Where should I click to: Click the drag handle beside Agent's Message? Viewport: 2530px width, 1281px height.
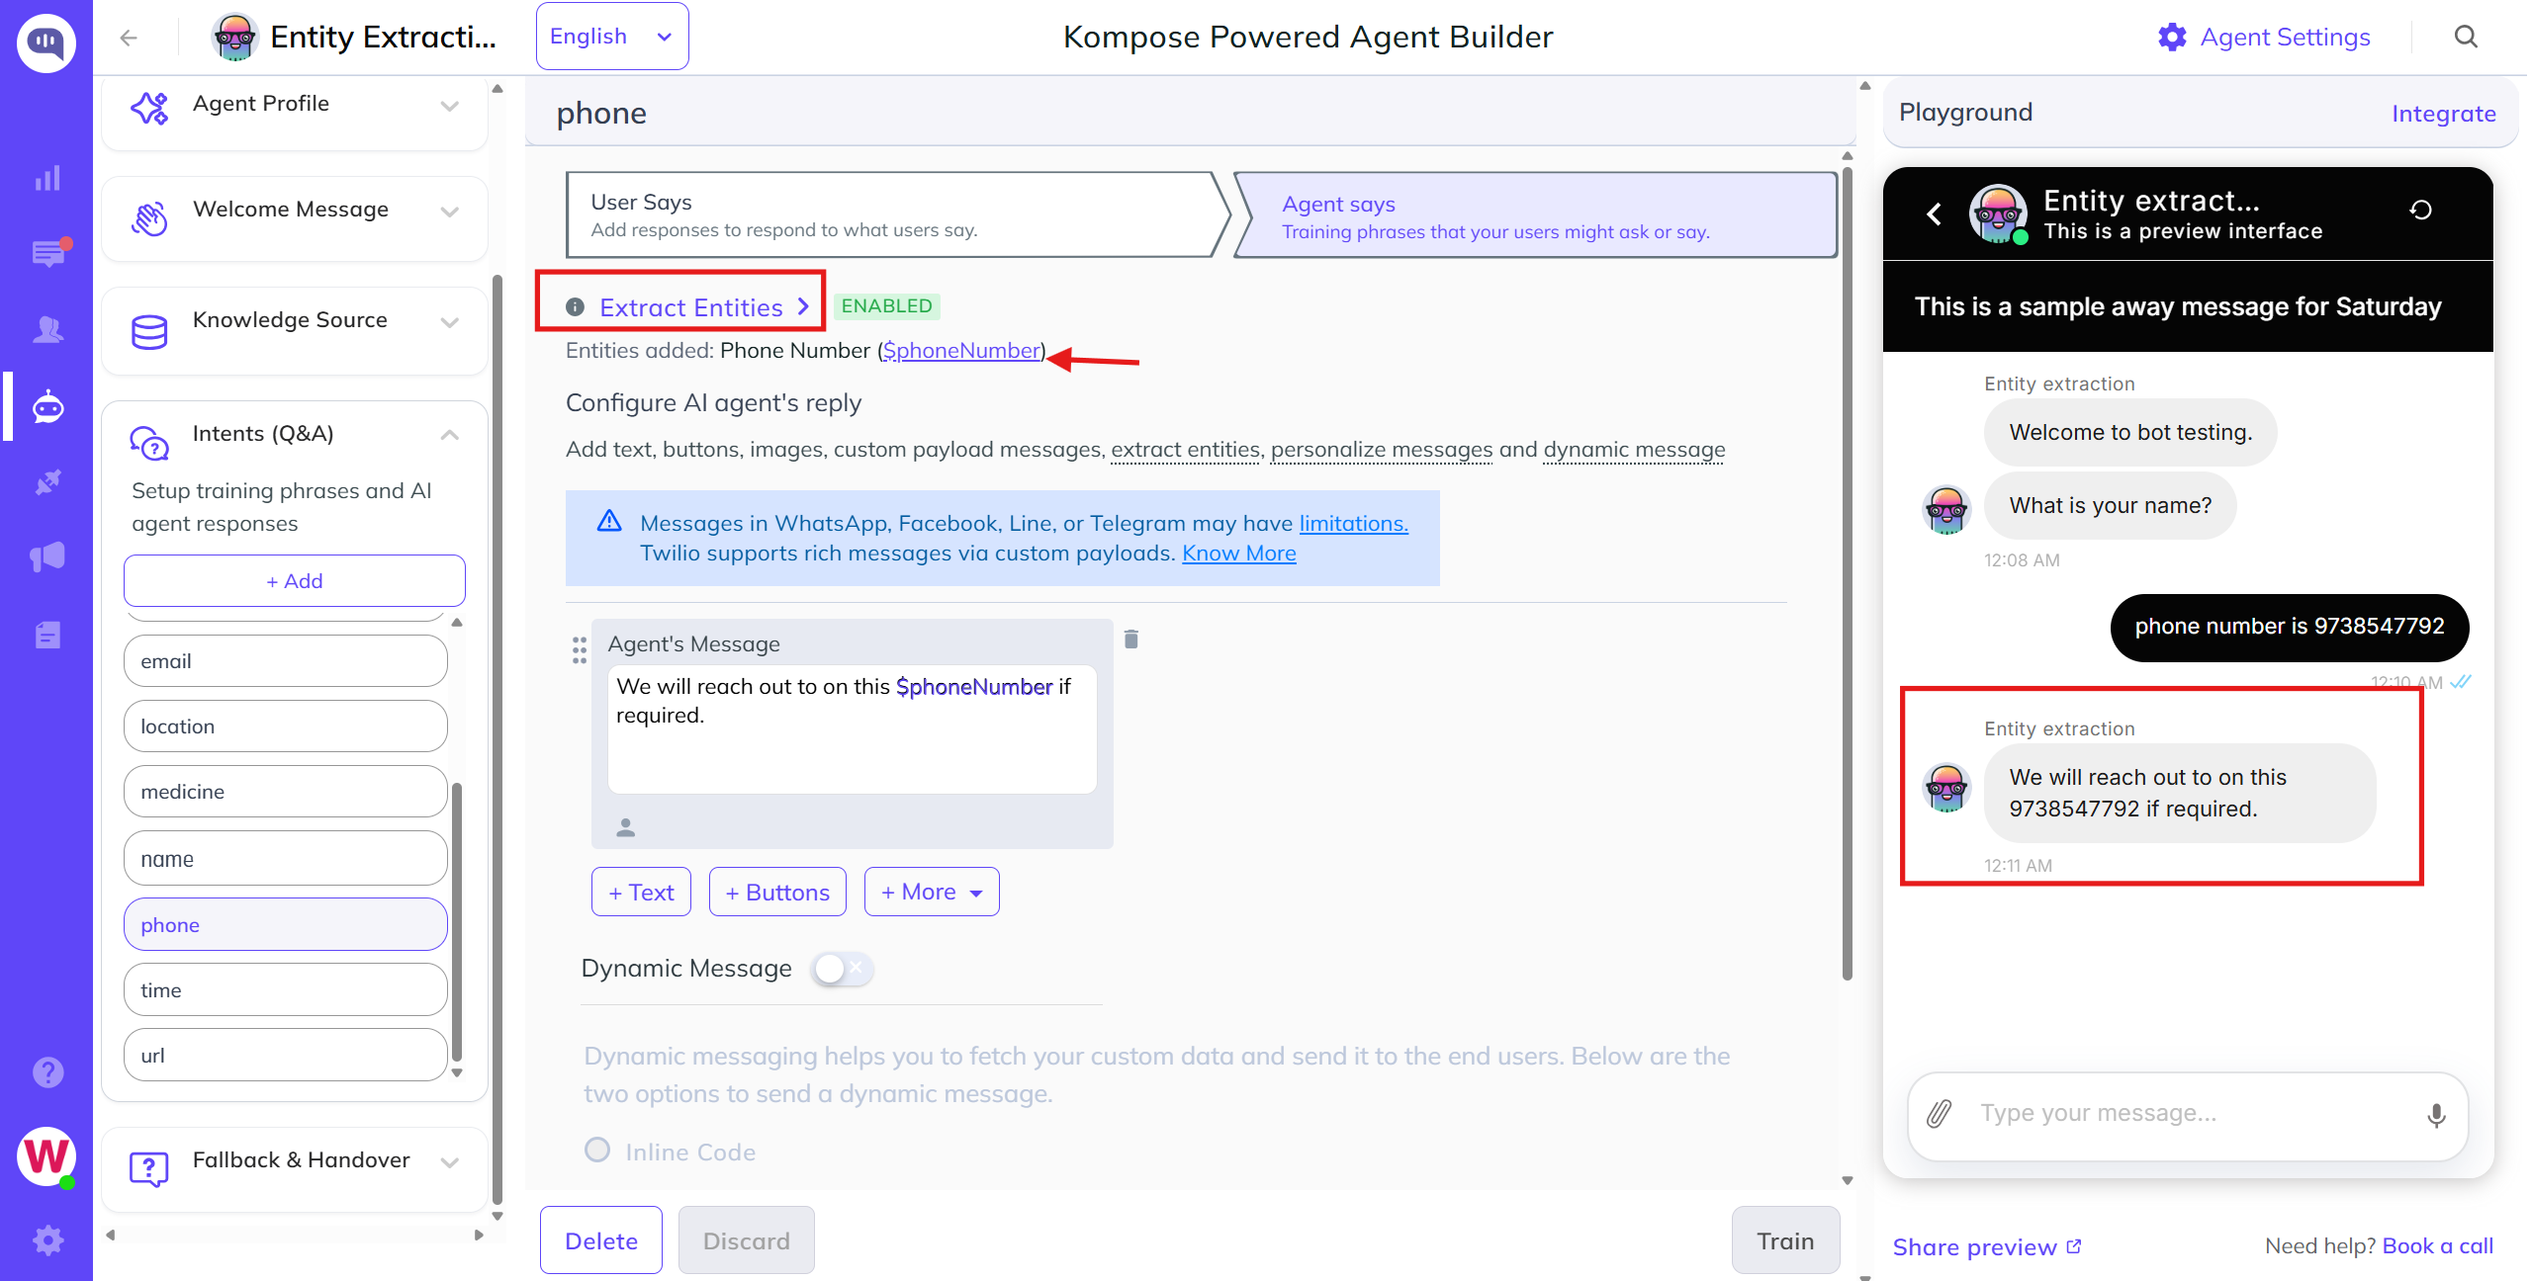580,649
